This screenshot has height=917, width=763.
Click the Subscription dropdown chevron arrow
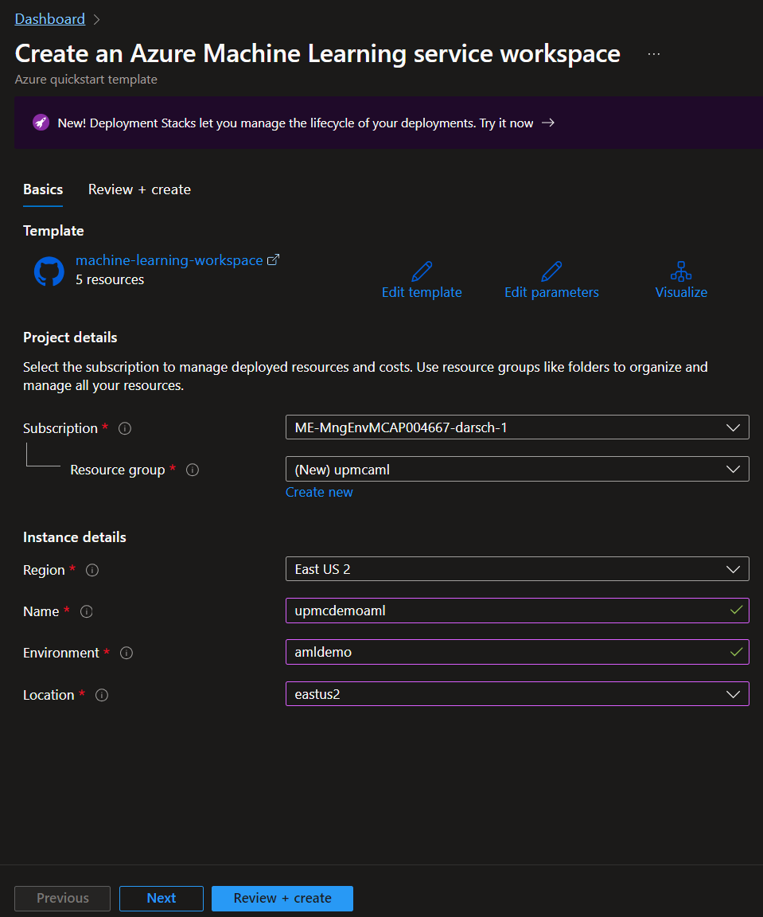pyautogui.click(x=734, y=428)
